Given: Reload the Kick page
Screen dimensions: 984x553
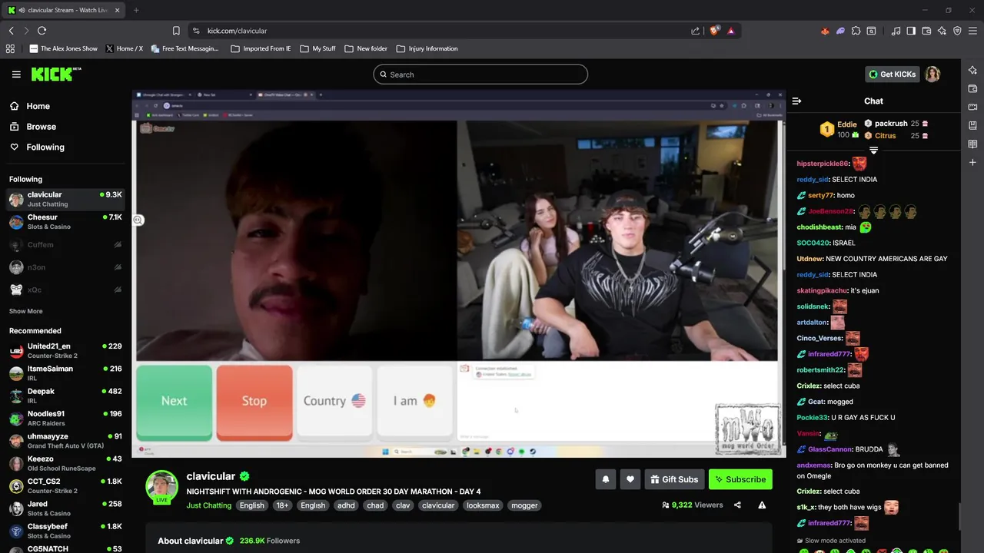Looking at the screenshot, I should pos(42,31).
